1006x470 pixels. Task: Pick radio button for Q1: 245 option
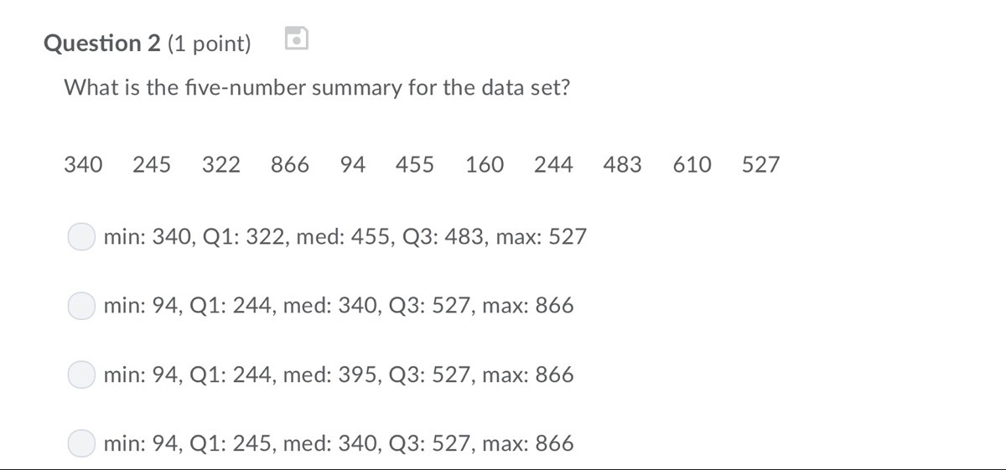81,443
